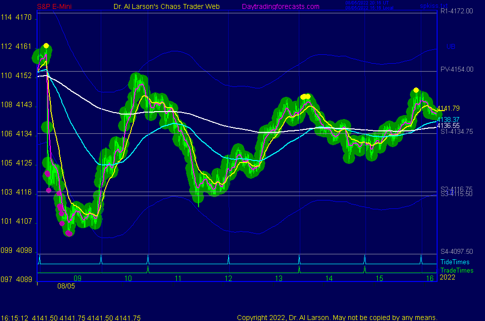The image size is (485, 321).
Task: Click the "12" hour label on time axis
Action: point(228,279)
